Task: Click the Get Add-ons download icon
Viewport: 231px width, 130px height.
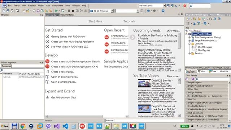Action: coord(47,97)
